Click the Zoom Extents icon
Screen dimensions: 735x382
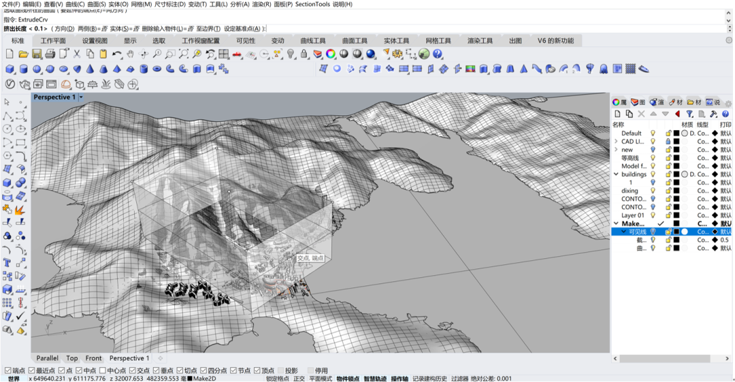pyautogui.click(x=184, y=54)
